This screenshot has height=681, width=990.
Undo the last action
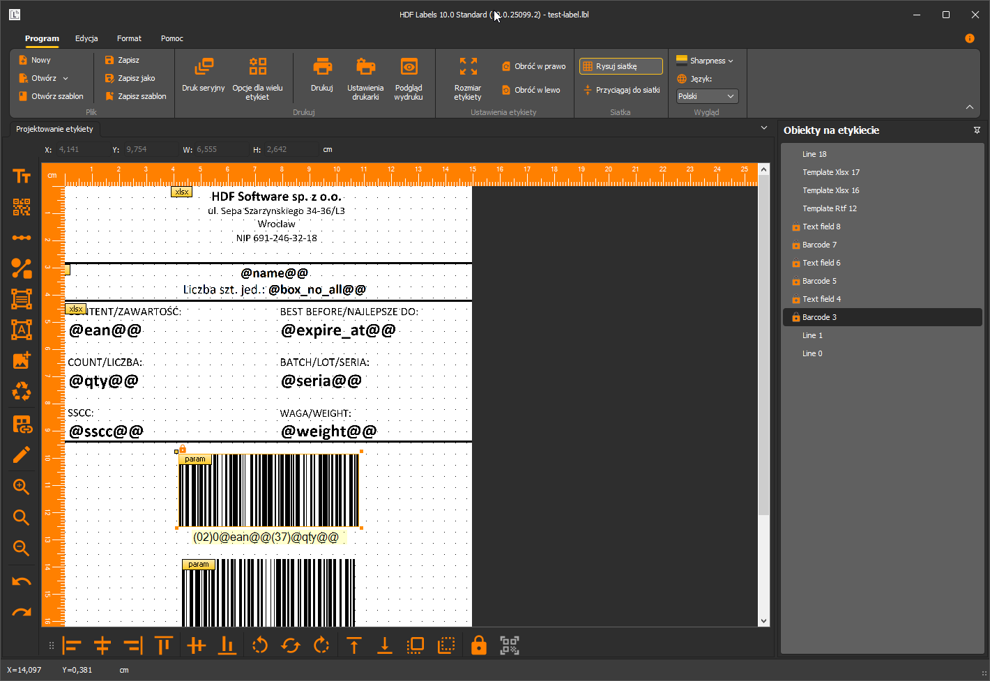tap(22, 581)
